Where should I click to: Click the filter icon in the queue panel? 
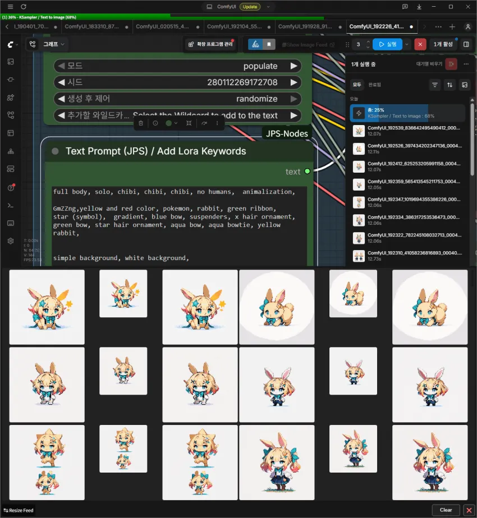tap(435, 85)
